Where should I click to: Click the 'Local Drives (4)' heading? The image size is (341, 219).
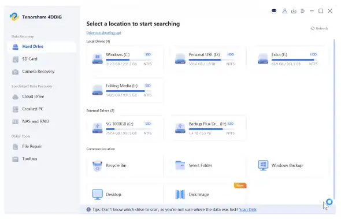(x=98, y=42)
